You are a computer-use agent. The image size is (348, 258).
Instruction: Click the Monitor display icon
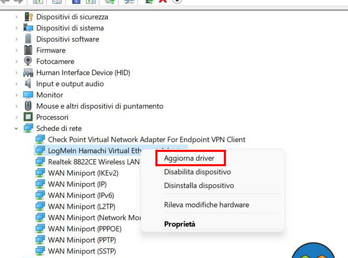28,95
